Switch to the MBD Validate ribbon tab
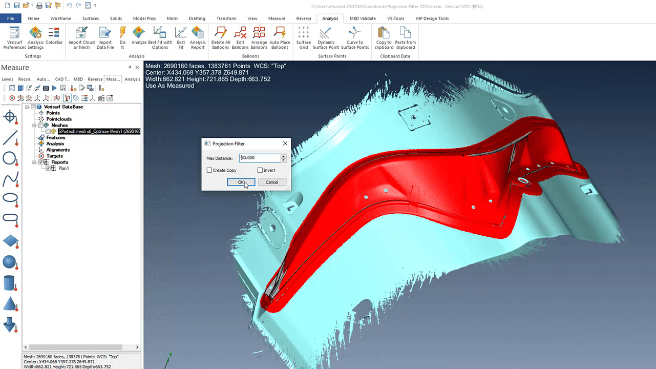Viewport: 656px width, 369px height. pos(363,18)
